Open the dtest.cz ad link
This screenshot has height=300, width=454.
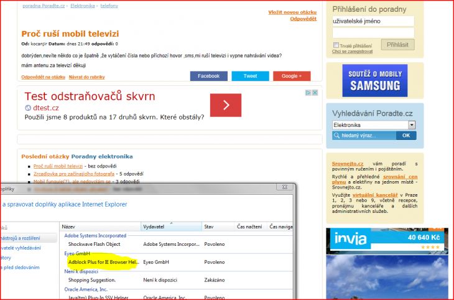pyautogui.click(x=46, y=108)
